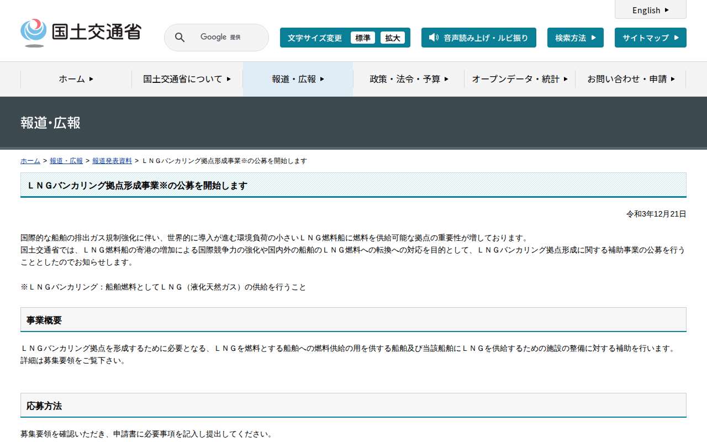Open the 報道・広報 navigation tab
This screenshot has width=707, height=442.
tap(298, 79)
